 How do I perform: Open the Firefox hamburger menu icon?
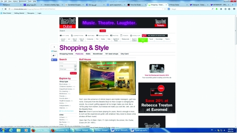(234, 9)
